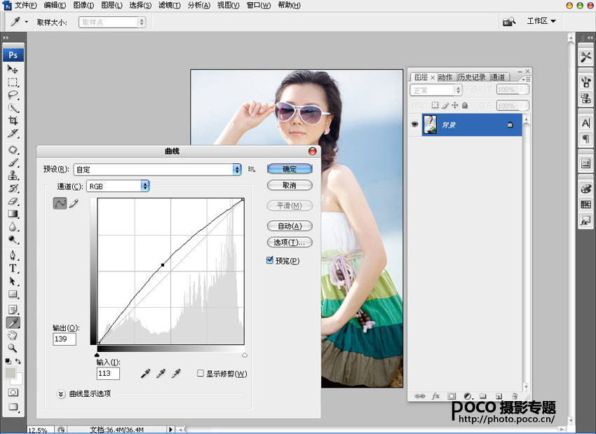Expand 曲线显示选项 curve display options
596x434 pixels.
coord(61,393)
